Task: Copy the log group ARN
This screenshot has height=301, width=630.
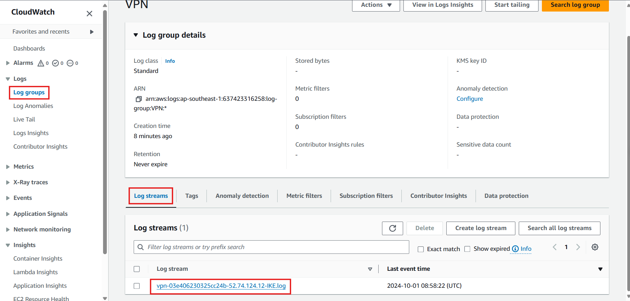Action: (x=138, y=99)
